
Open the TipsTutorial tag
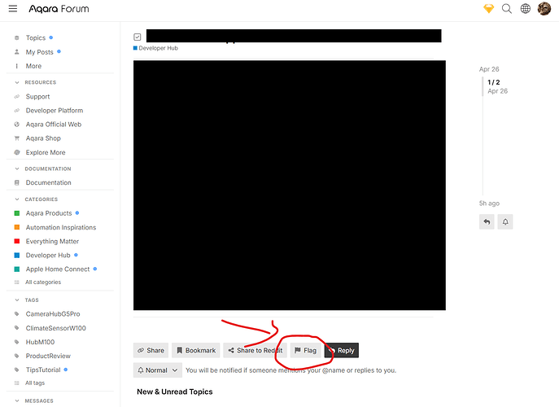click(x=43, y=370)
